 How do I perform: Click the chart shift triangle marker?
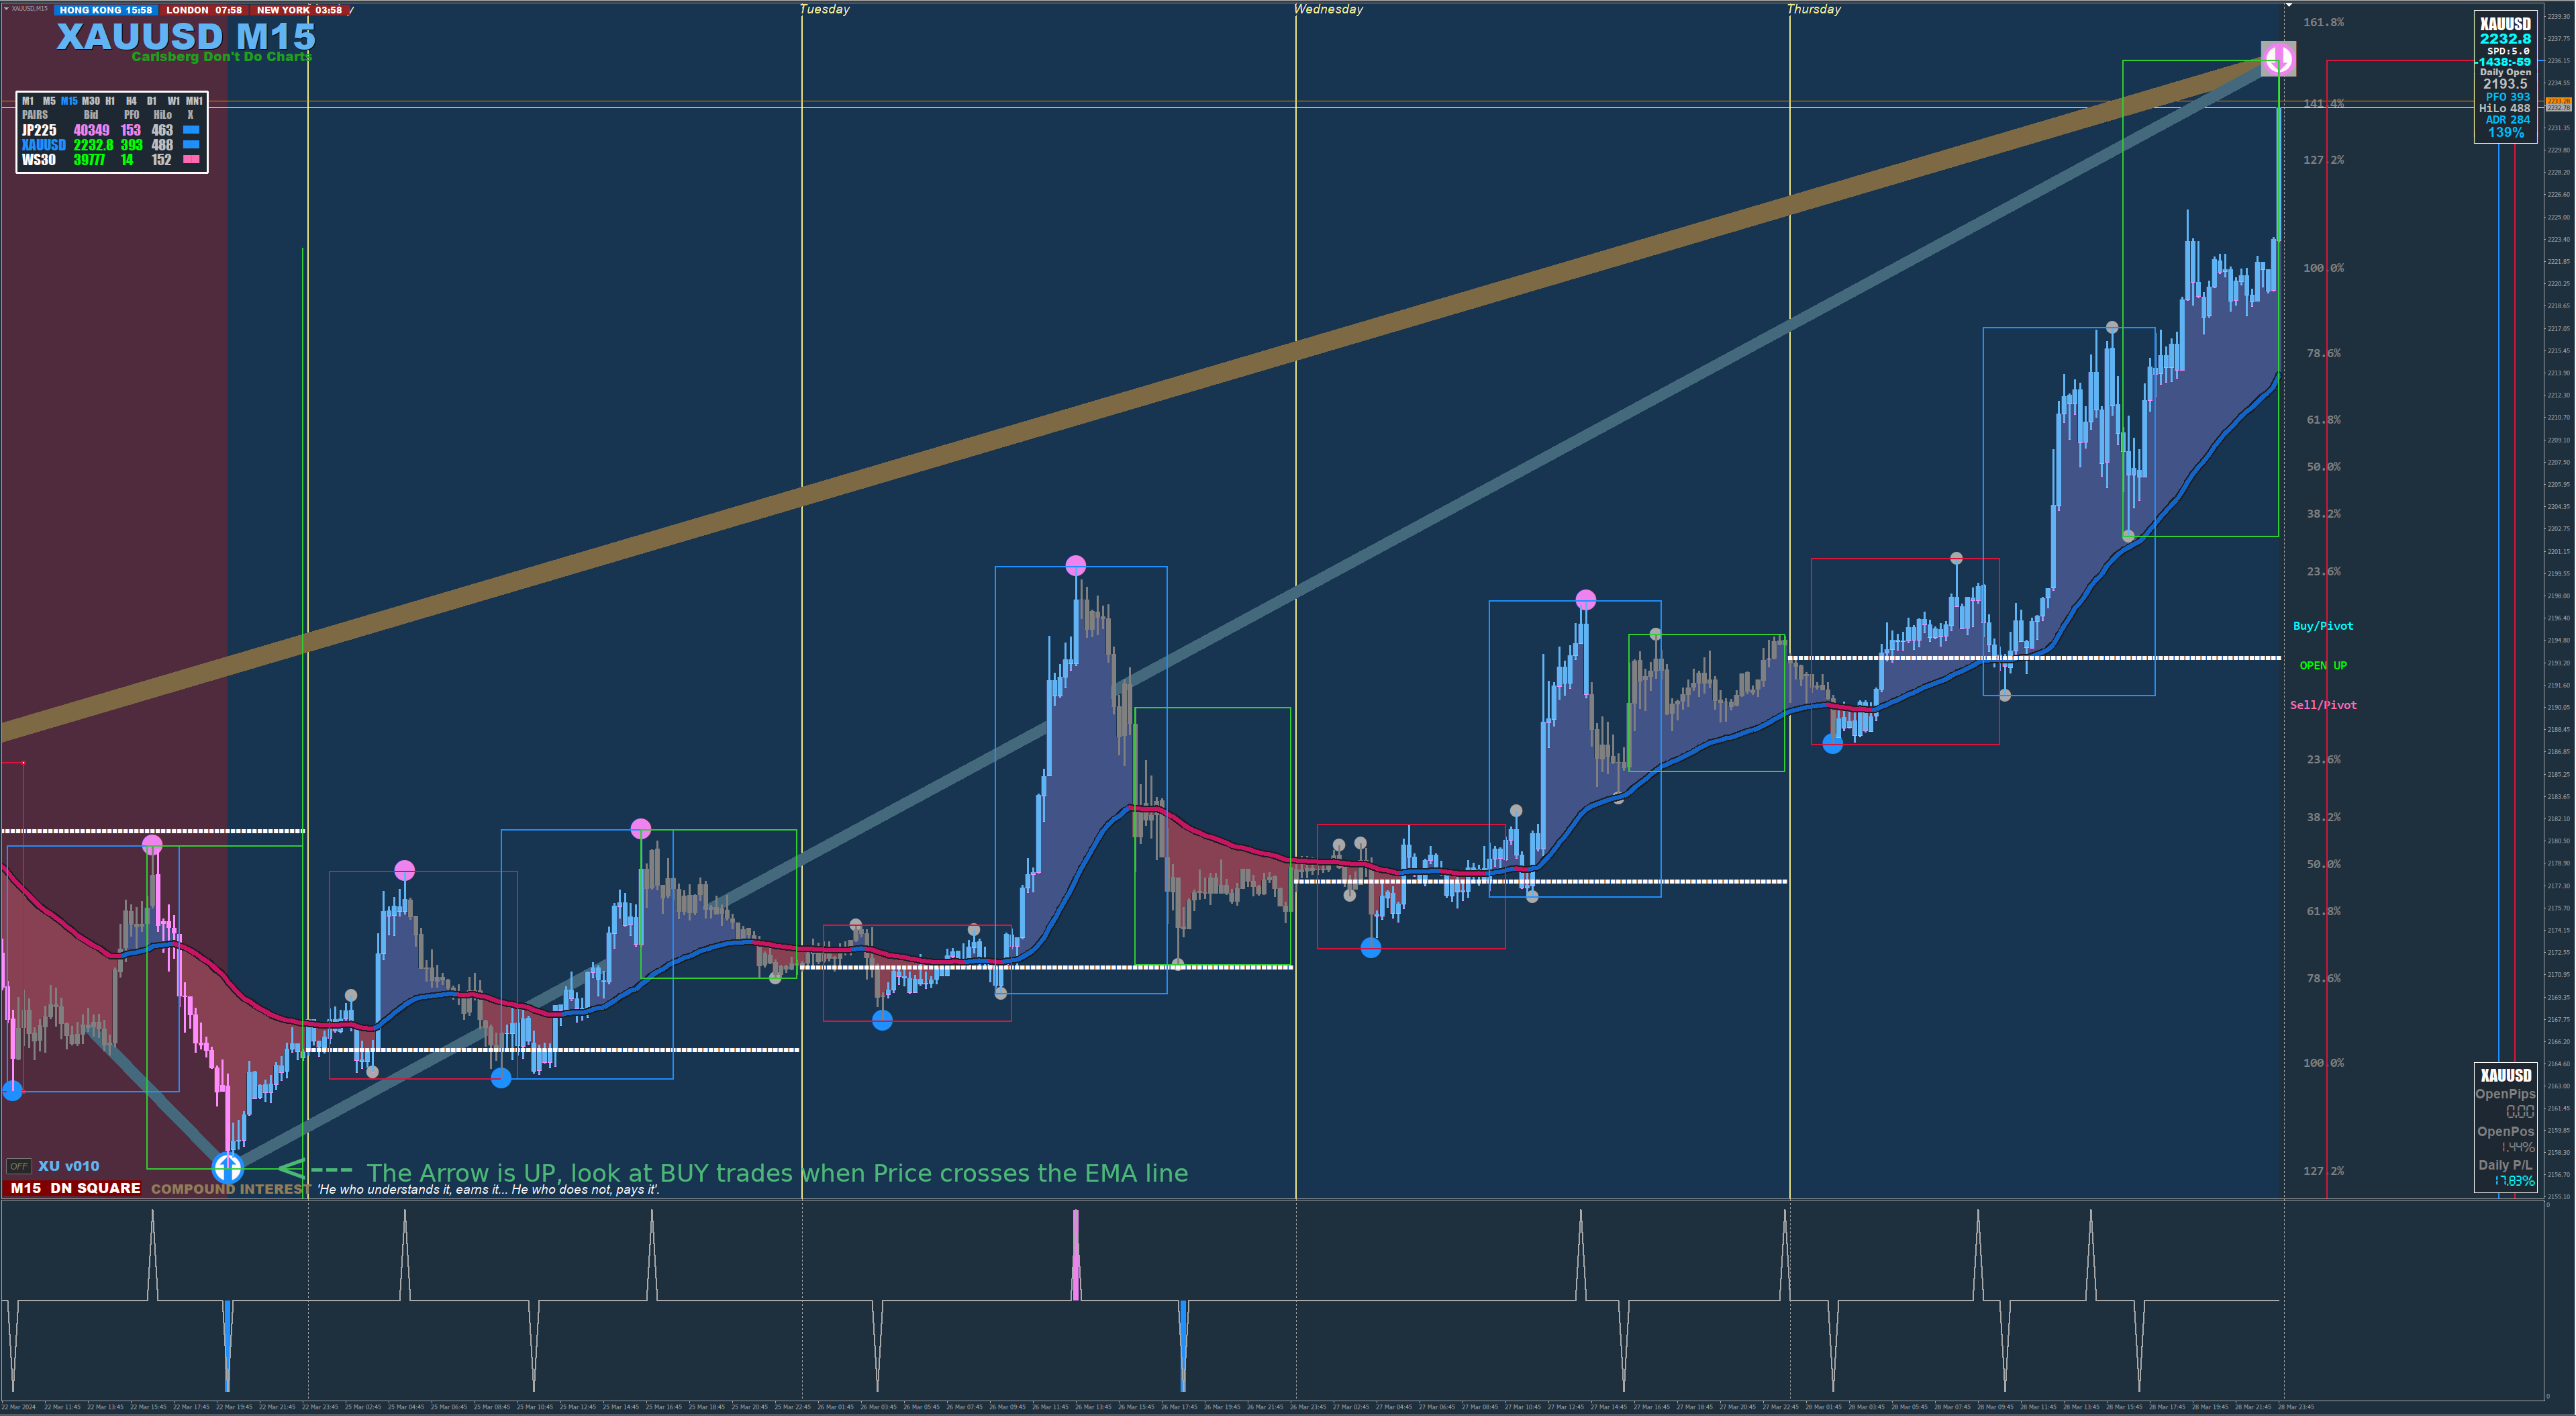point(2288,5)
